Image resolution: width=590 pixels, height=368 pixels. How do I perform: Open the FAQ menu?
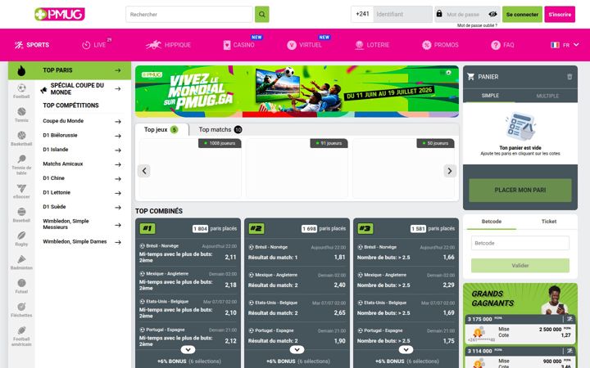[502, 45]
